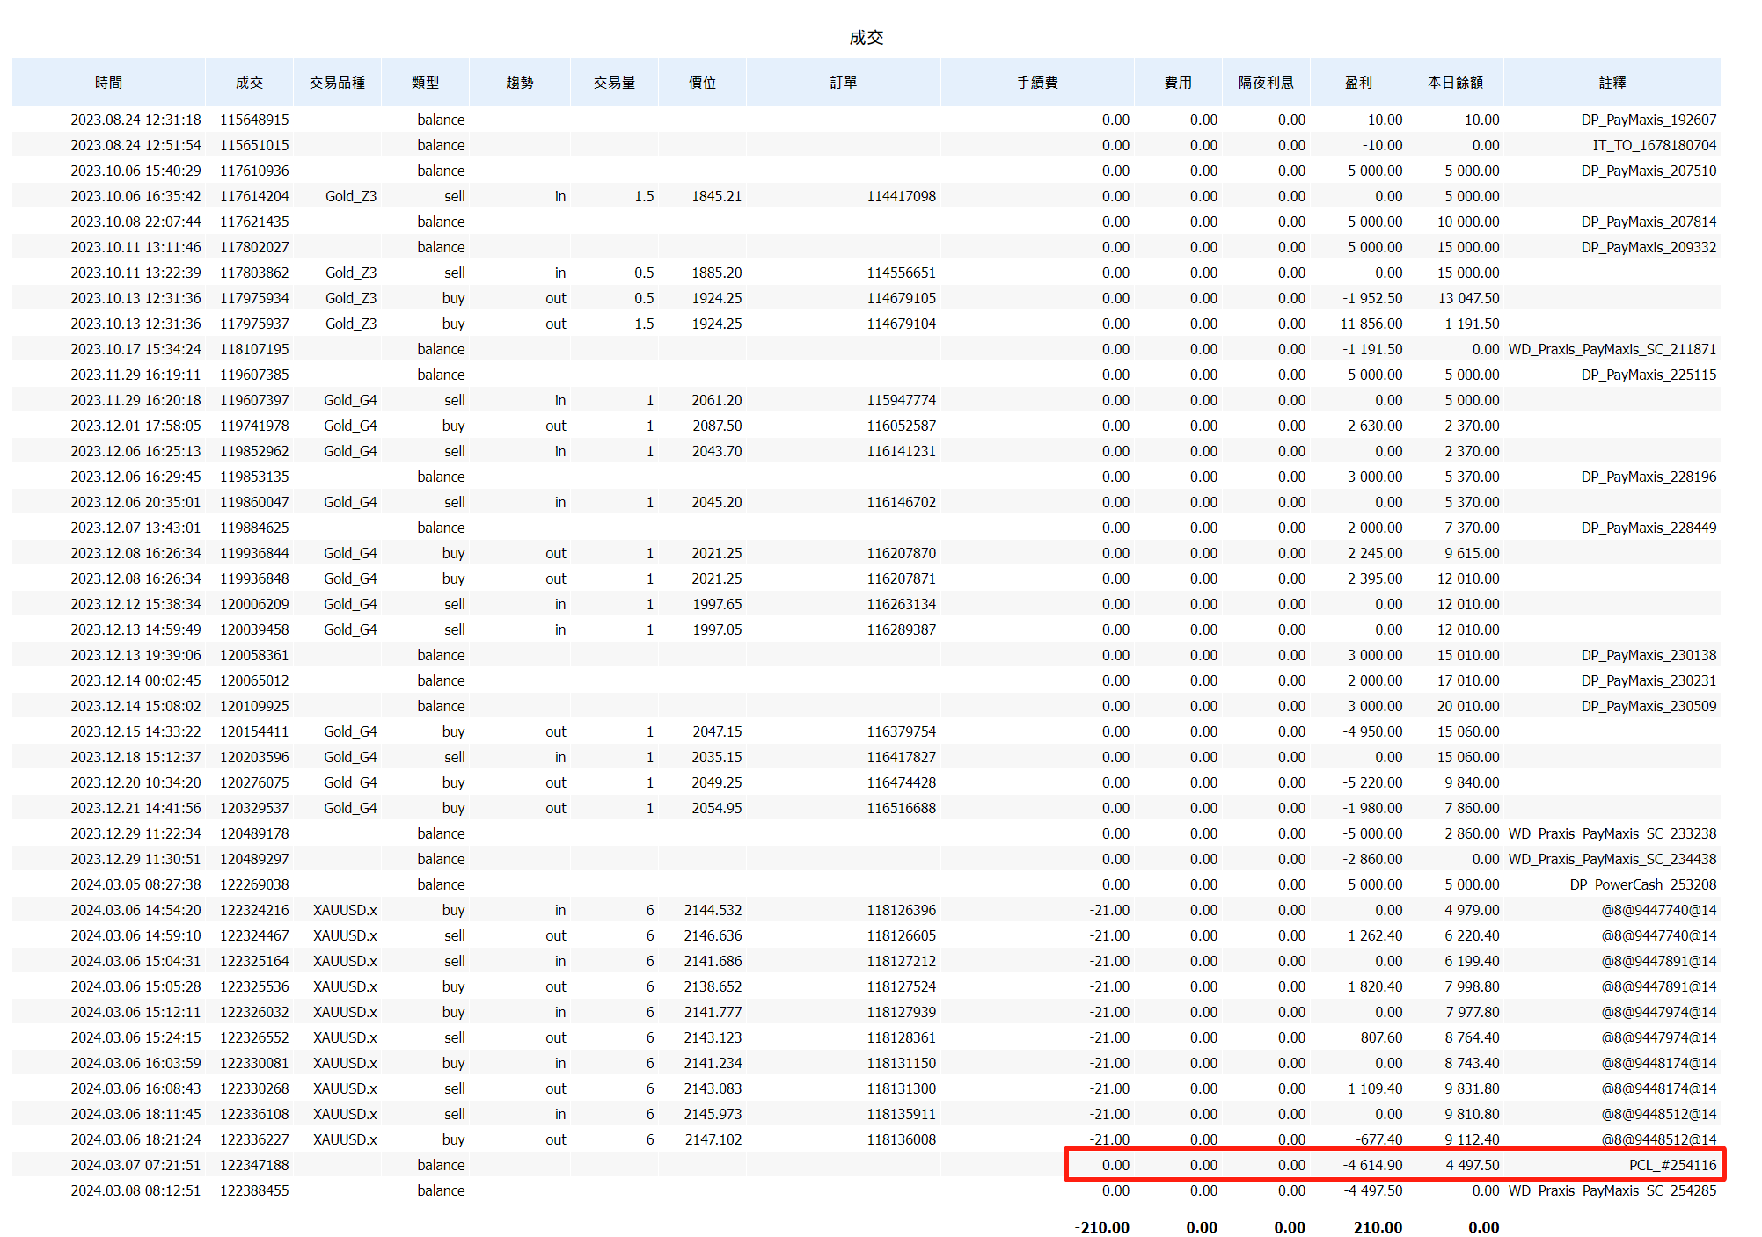Viewport: 1762px width, 1237px height.
Task: Select the -11 856.00 profit cell
Action: (1369, 324)
